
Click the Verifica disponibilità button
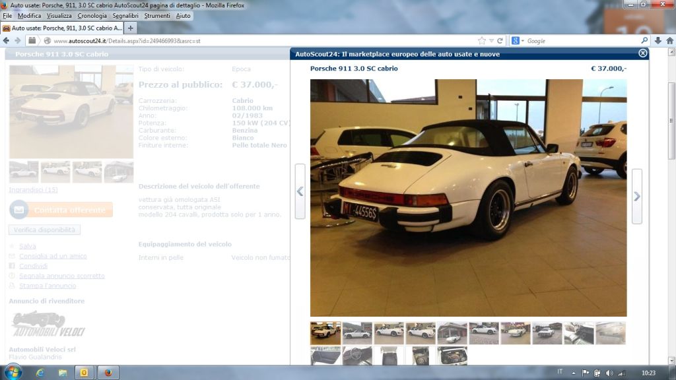44,230
